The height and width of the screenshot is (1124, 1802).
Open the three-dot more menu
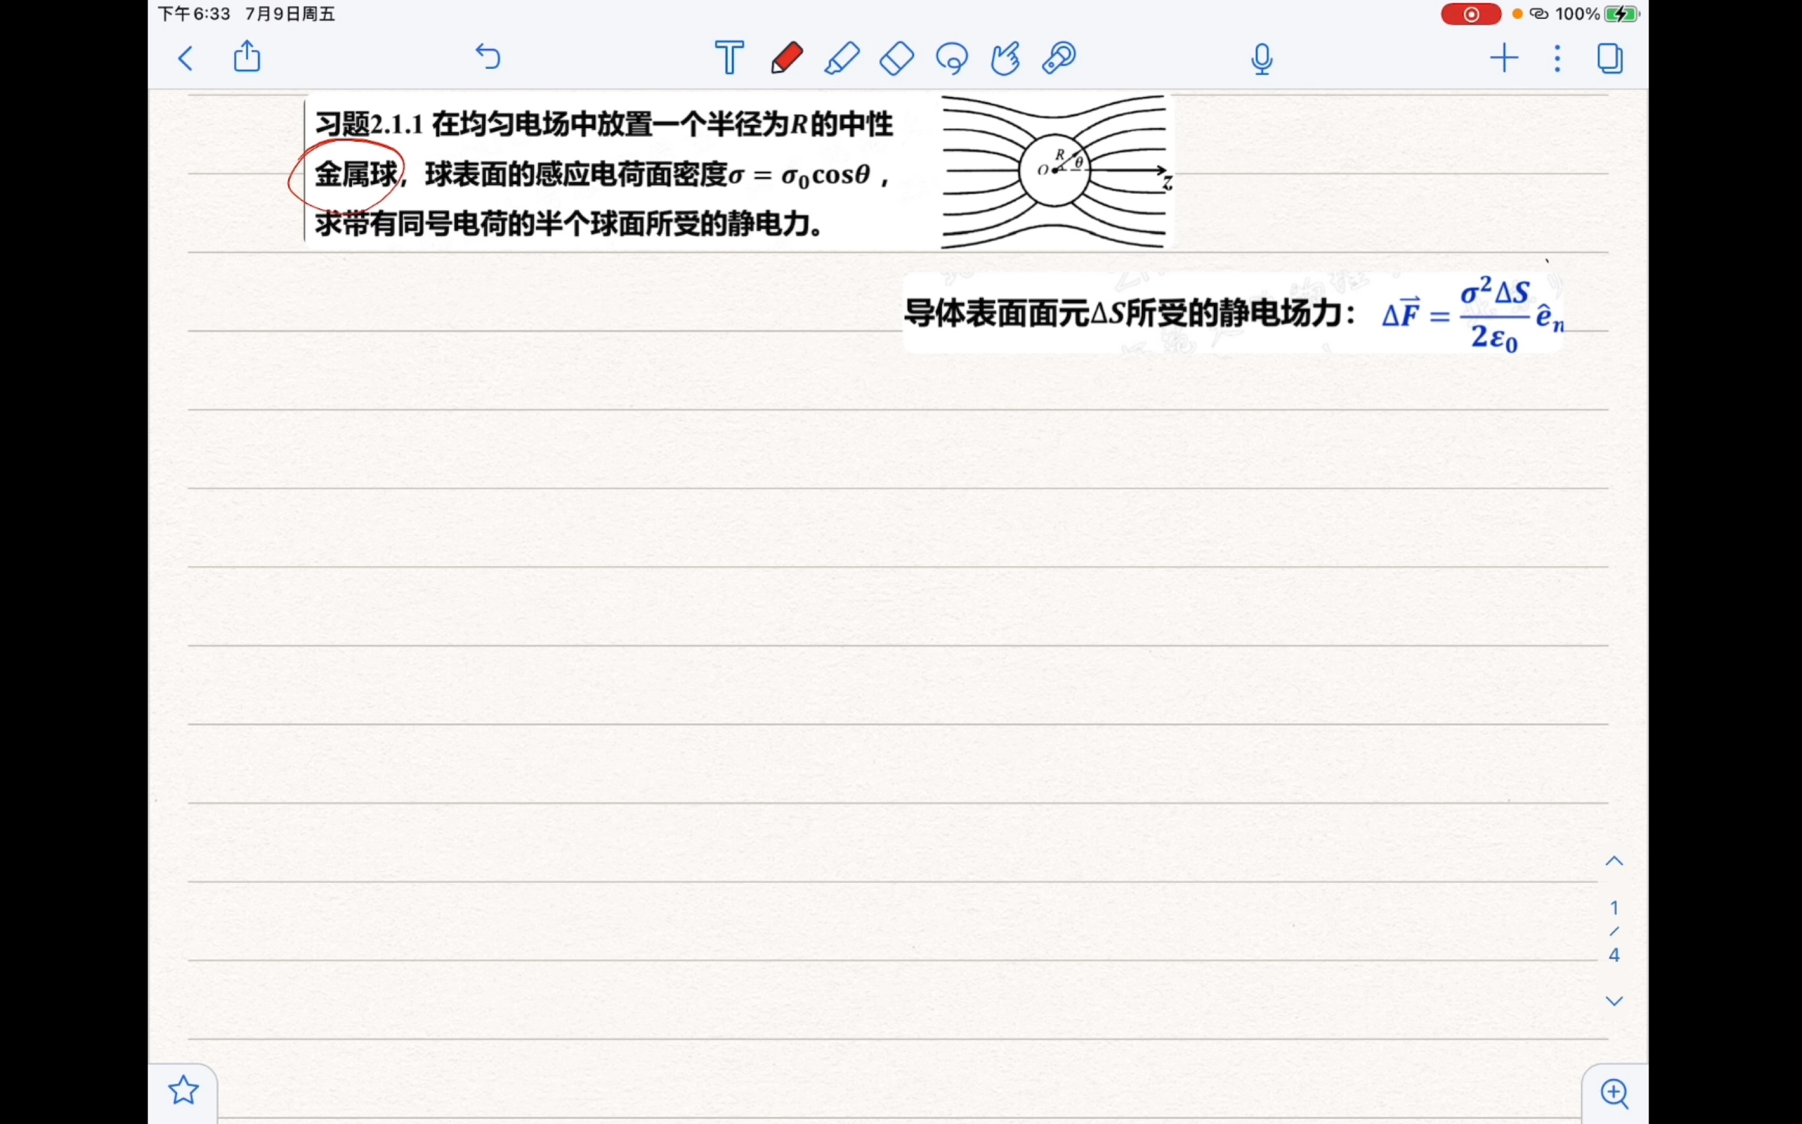pyautogui.click(x=1557, y=58)
